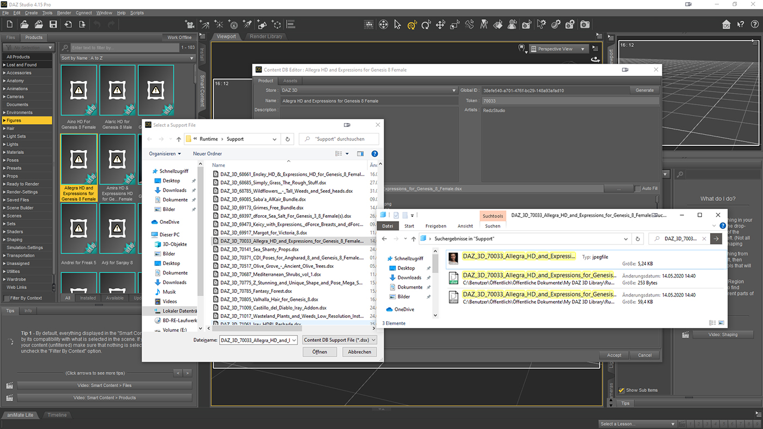Switch to the Files tab
The image size is (763, 429).
pos(11,38)
